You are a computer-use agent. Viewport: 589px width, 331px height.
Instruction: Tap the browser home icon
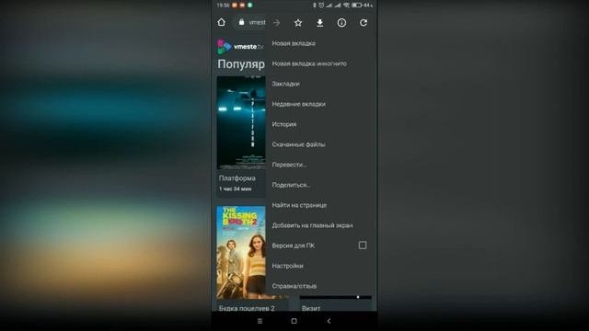pos(221,22)
